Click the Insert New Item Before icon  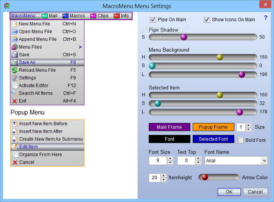pos(15,124)
